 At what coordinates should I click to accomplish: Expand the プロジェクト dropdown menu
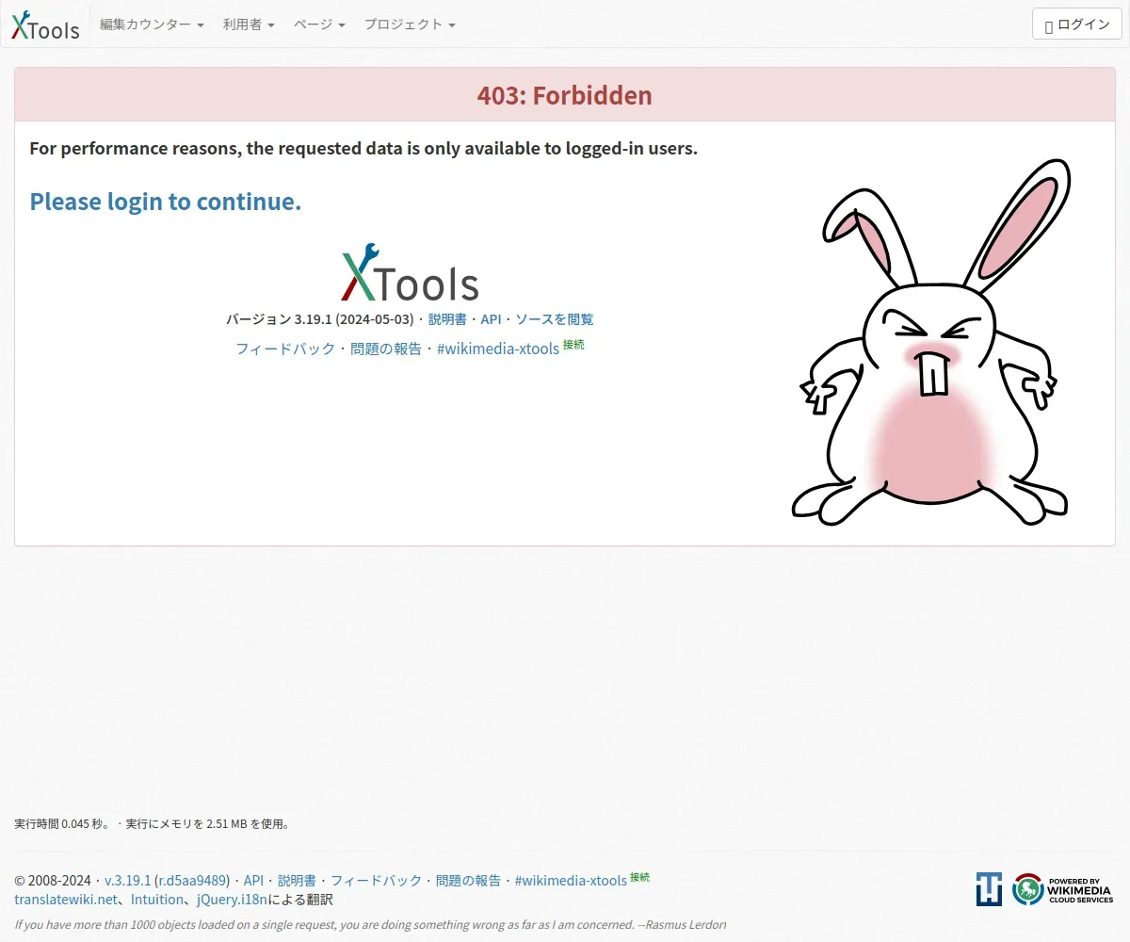pos(410,24)
